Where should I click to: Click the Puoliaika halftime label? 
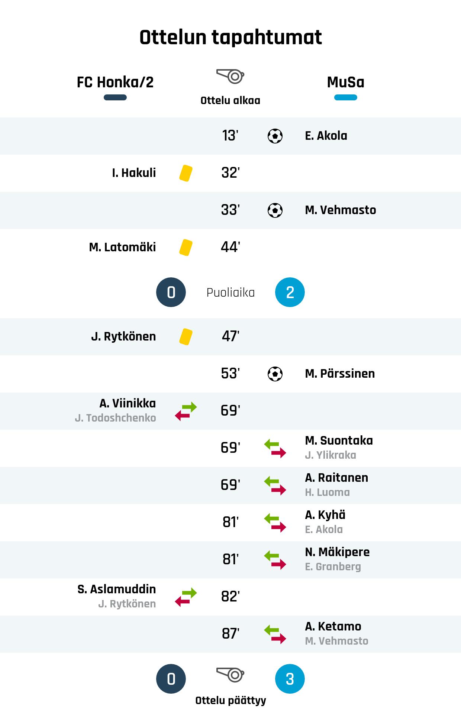(x=230, y=293)
